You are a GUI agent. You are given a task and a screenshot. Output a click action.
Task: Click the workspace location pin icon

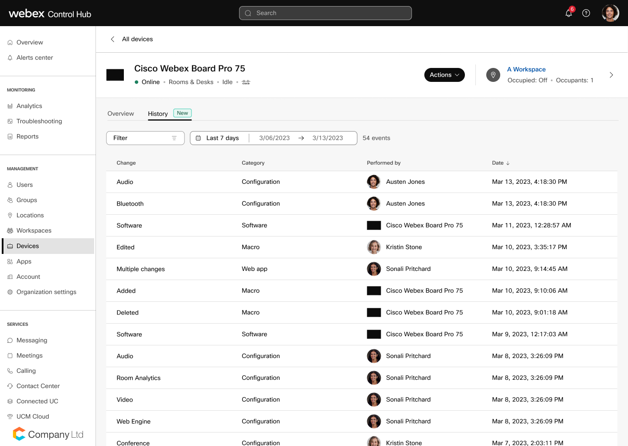pyautogui.click(x=493, y=75)
